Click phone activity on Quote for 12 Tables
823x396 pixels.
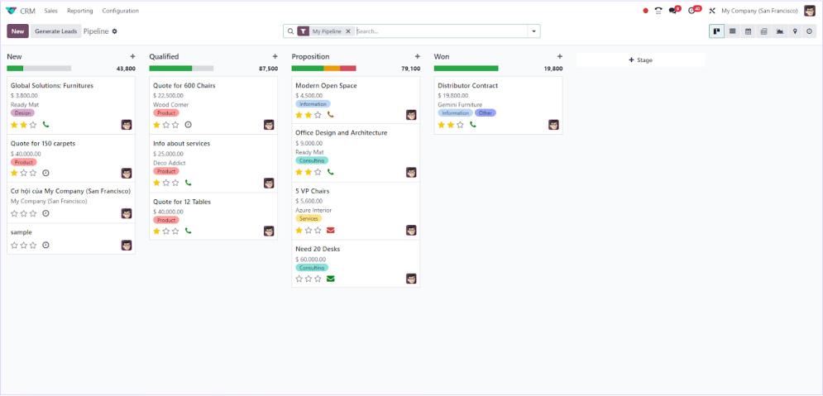click(x=188, y=231)
